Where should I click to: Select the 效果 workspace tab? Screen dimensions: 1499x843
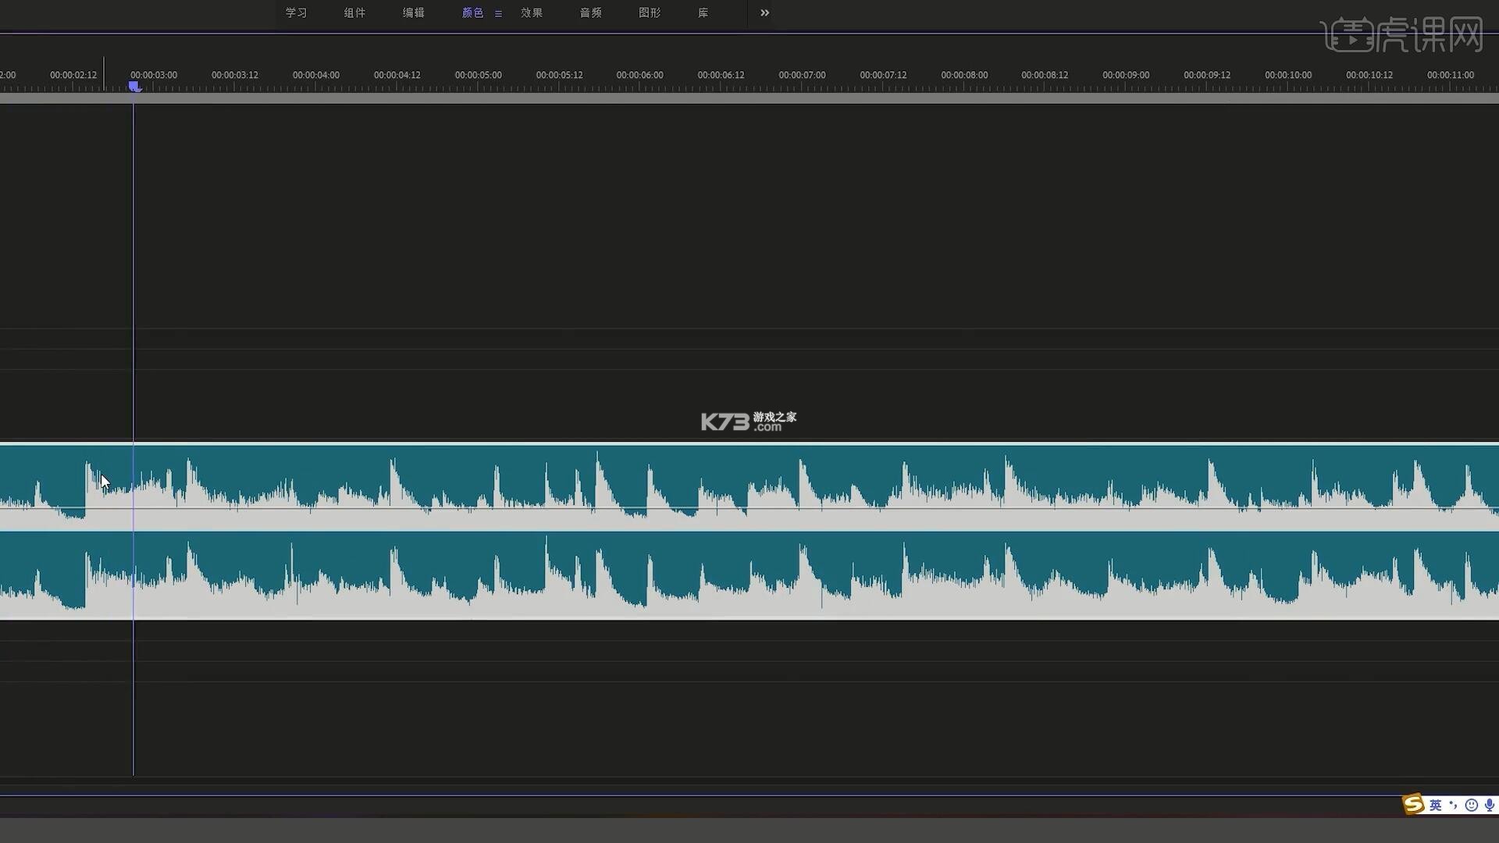tap(532, 12)
